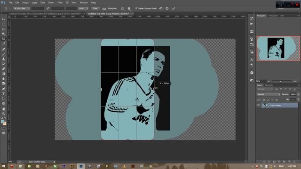Swap crop width and height values

[x=48, y=8]
